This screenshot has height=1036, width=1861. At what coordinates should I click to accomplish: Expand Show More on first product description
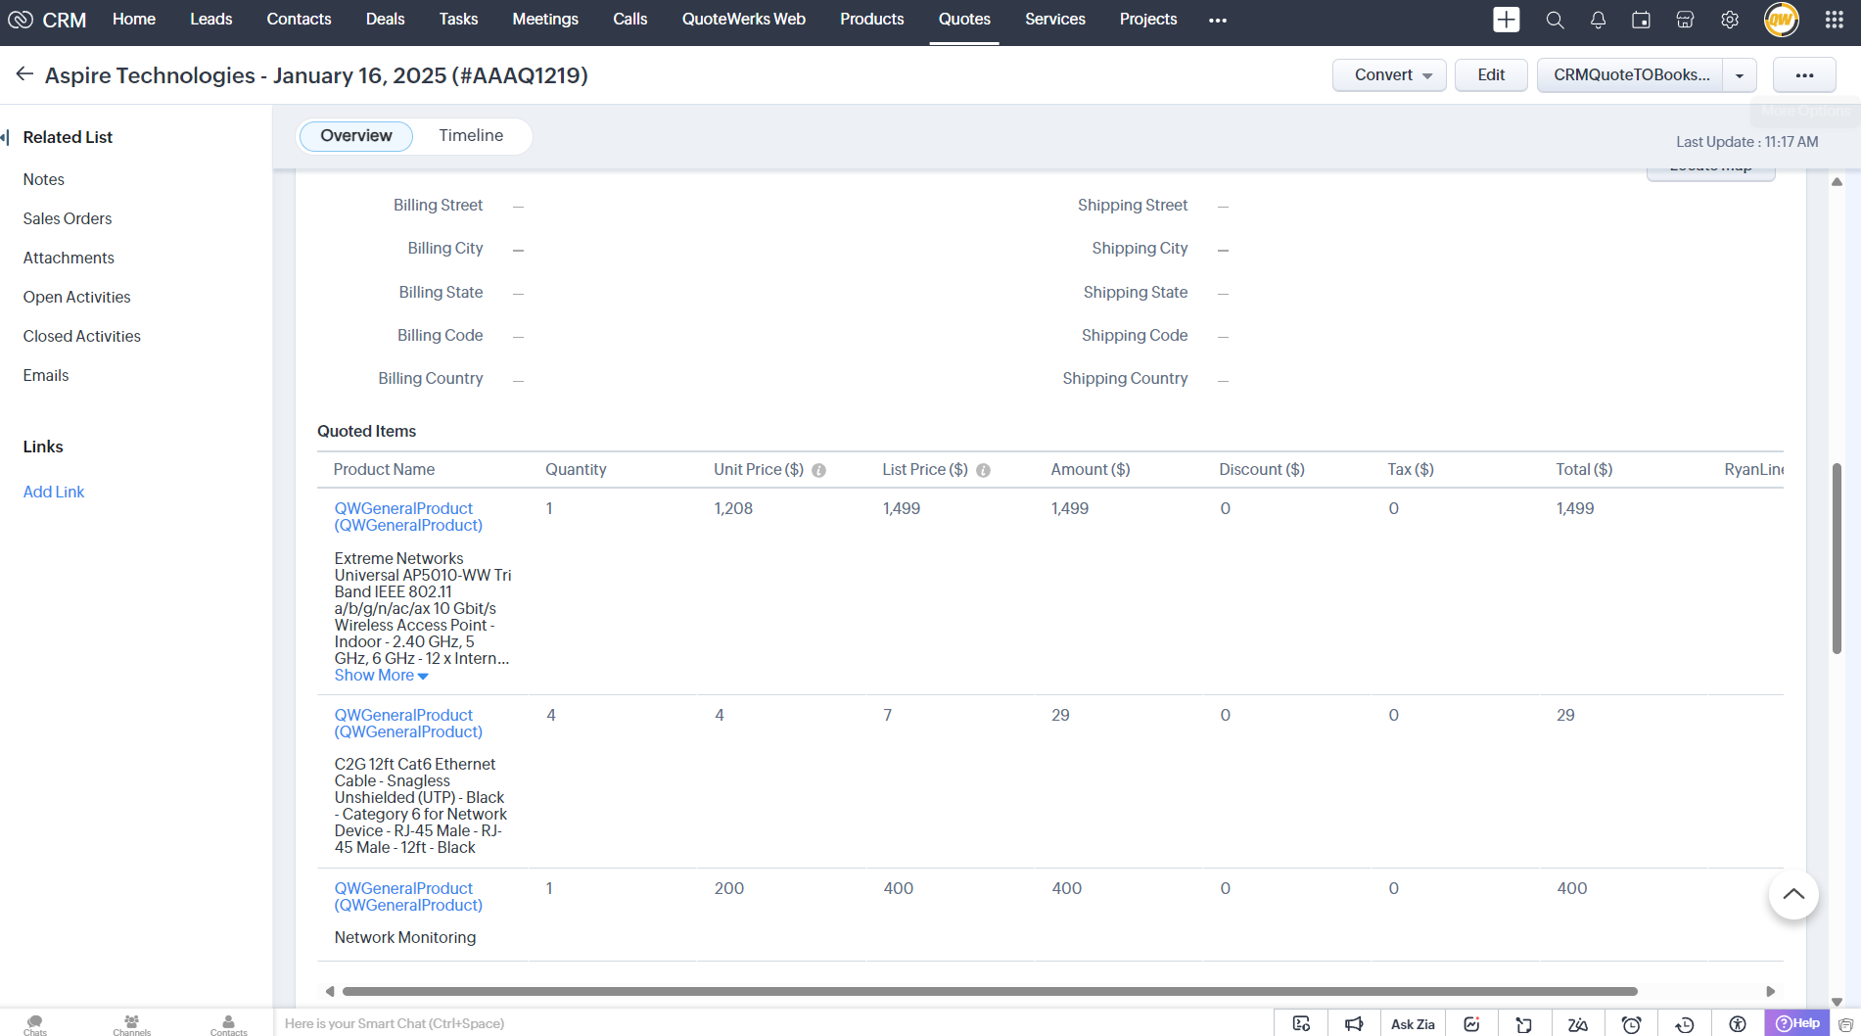[x=381, y=676]
